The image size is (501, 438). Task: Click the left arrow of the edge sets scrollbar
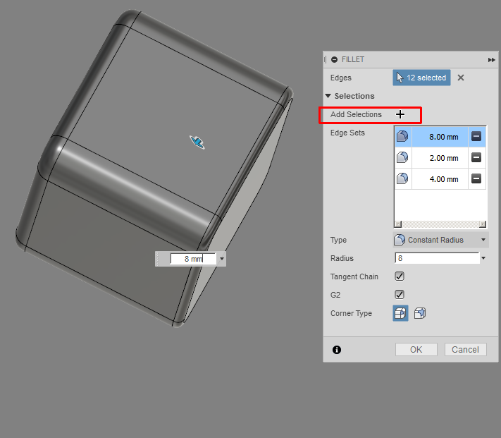(x=398, y=224)
